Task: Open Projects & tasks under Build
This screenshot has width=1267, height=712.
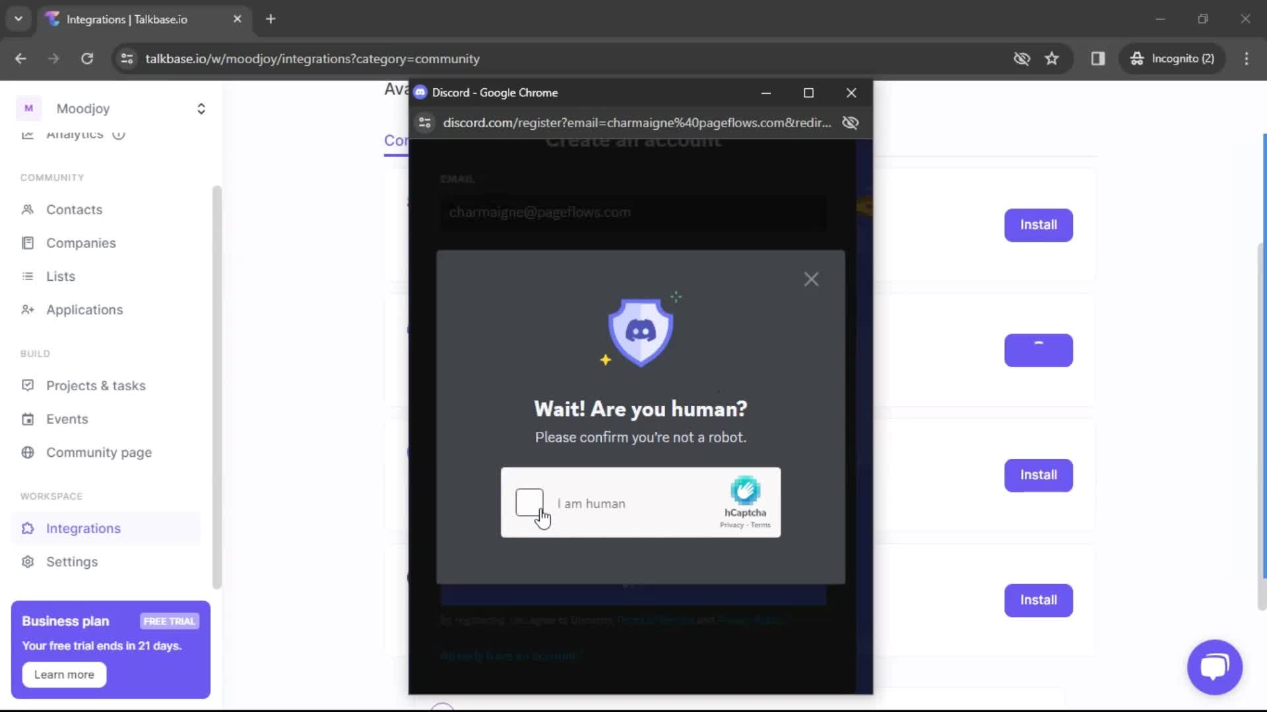Action: (96, 385)
